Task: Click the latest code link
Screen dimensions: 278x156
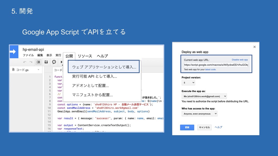Action: 210,70
